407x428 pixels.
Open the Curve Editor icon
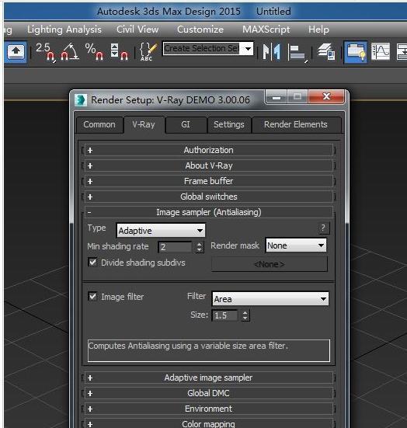coord(381,51)
